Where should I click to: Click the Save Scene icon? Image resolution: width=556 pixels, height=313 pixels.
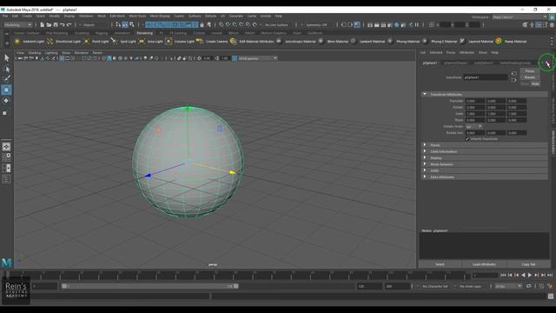point(56,25)
